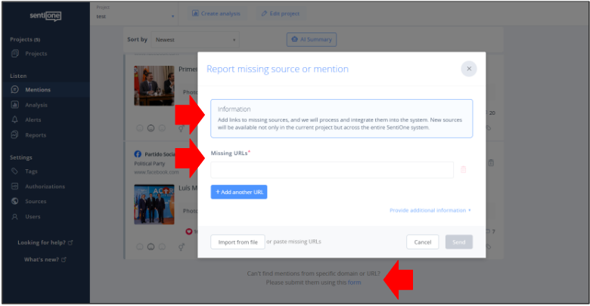Close the Report missing source dialog
590x306 pixels.
469,69
